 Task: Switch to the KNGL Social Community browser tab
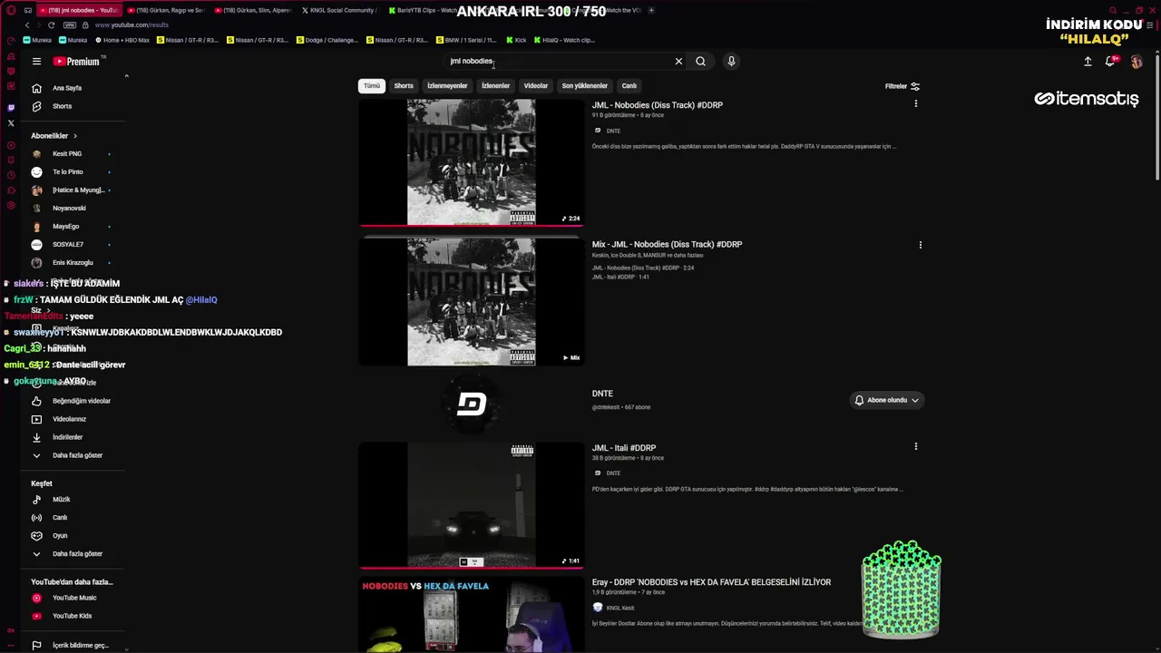[x=340, y=10]
